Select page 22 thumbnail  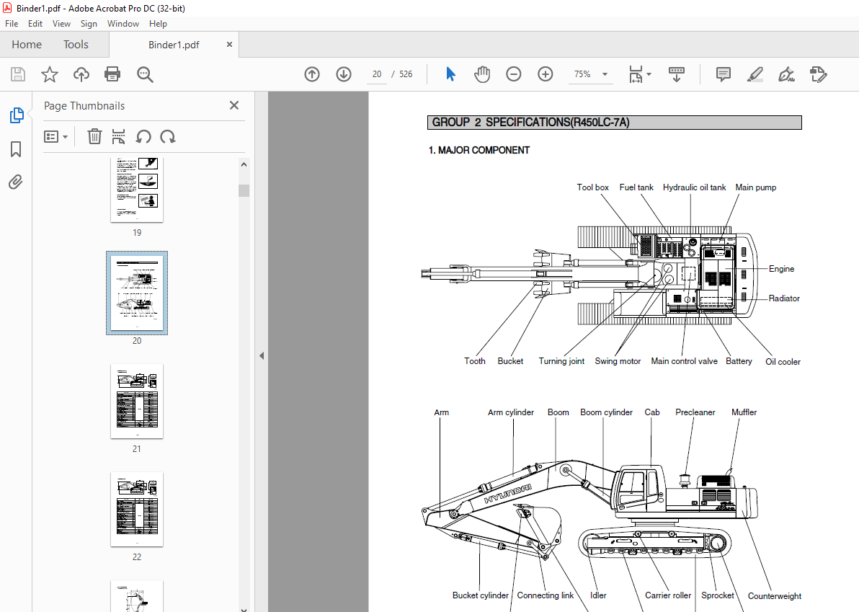click(x=137, y=509)
